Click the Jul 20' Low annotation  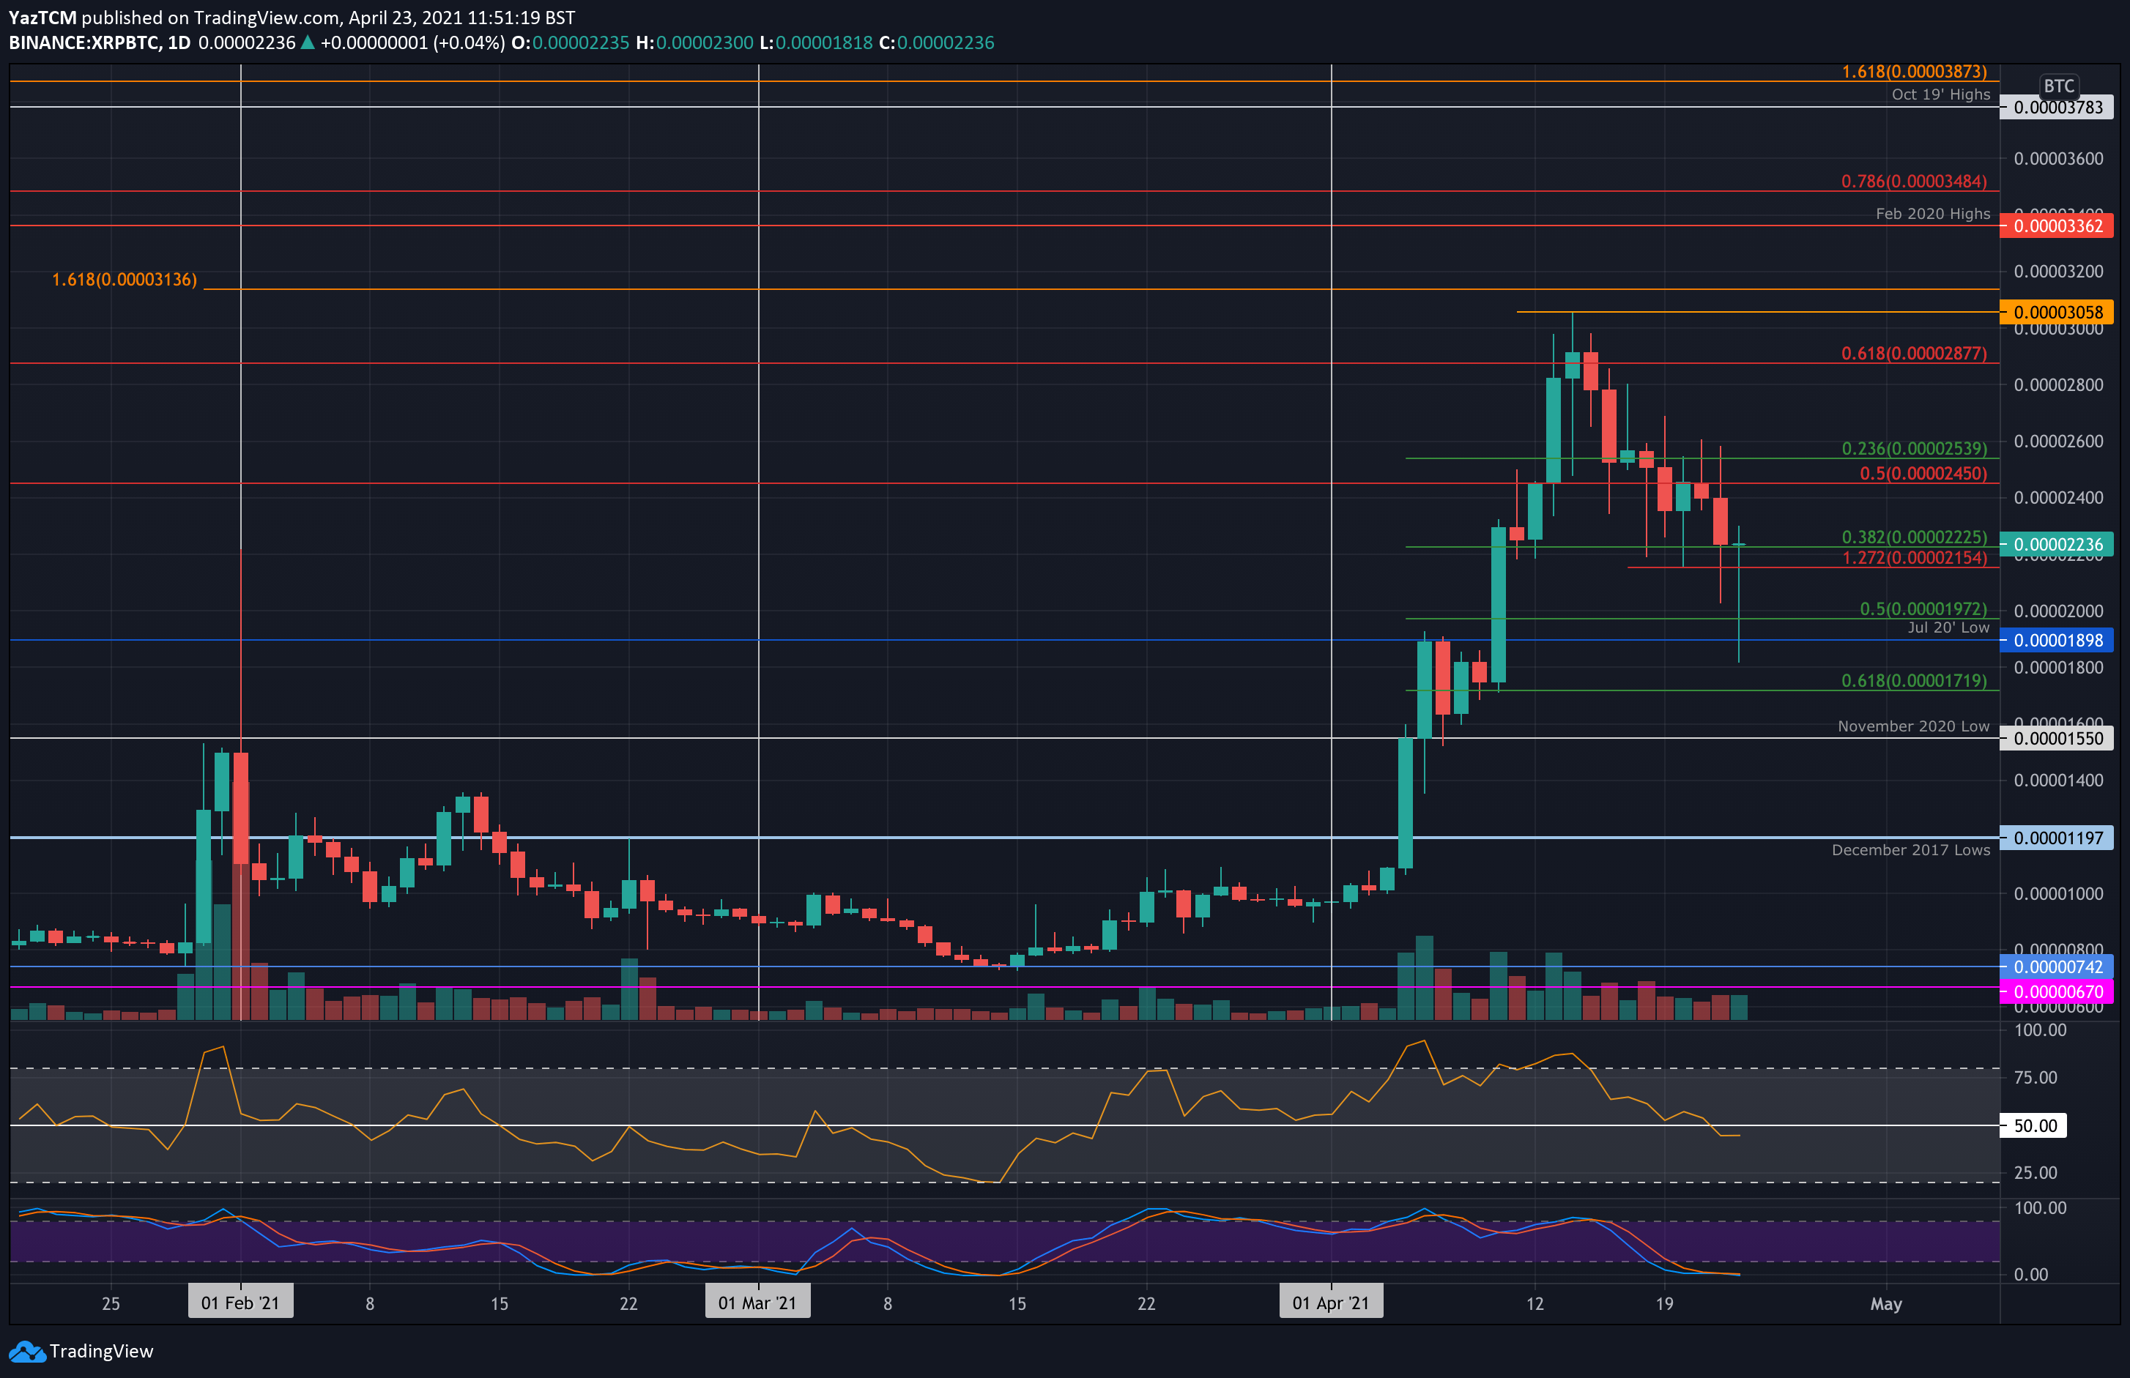[1948, 627]
